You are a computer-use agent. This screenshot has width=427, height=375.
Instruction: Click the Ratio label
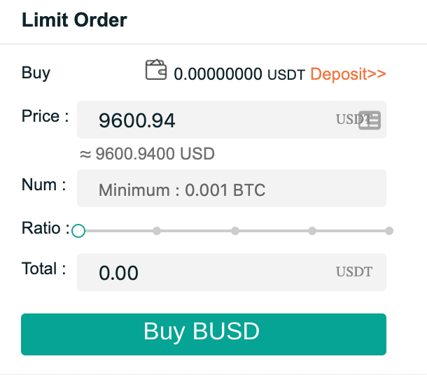tap(45, 228)
